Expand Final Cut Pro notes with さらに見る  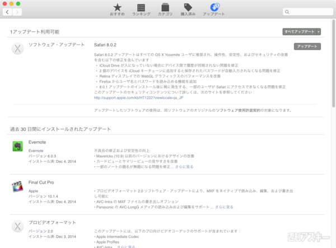click(224, 207)
